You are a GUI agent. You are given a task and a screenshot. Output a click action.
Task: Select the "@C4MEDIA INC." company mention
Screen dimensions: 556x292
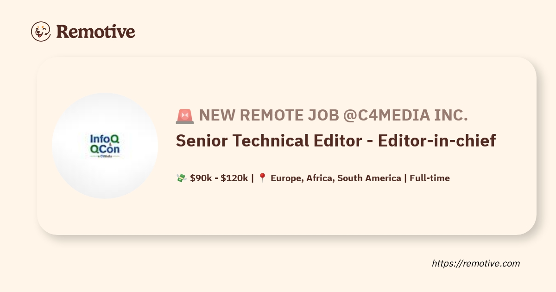tap(405, 116)
